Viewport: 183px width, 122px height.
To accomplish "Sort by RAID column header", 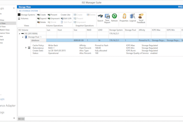I will click(x=92, y=30).
